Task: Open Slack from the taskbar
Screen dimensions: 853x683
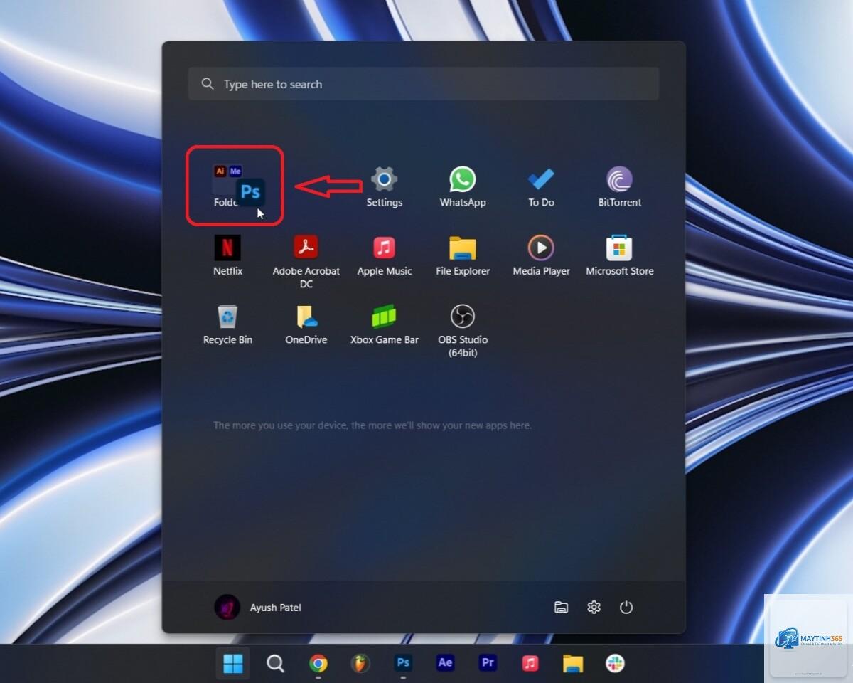Action: click(x=615, y=663)
